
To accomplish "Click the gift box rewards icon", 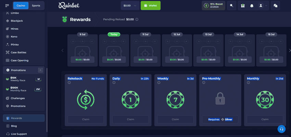I will (243, 6).
